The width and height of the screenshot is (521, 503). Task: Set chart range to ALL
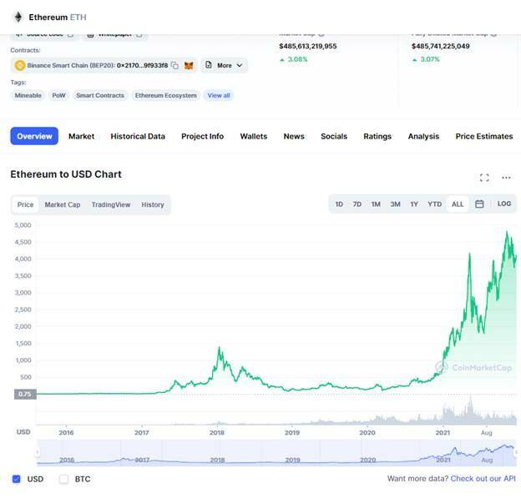tap(458, 204)
